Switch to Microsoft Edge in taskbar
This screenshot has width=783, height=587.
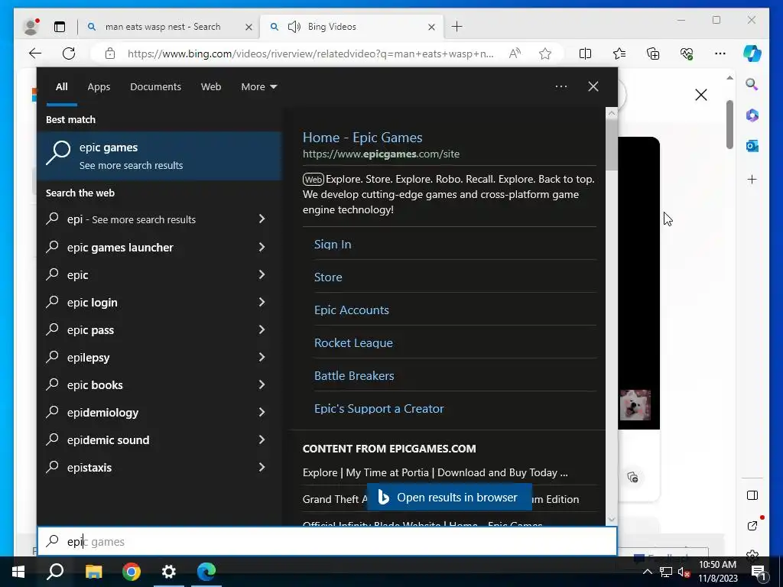tap(206, 572)
